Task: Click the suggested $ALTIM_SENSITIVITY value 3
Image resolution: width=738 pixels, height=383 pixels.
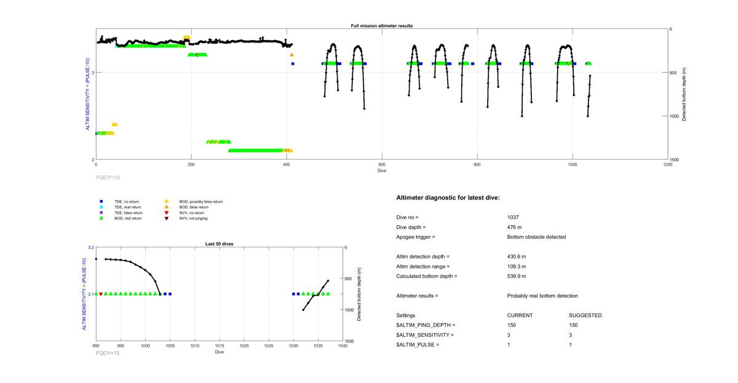Action: click(571, 335)
